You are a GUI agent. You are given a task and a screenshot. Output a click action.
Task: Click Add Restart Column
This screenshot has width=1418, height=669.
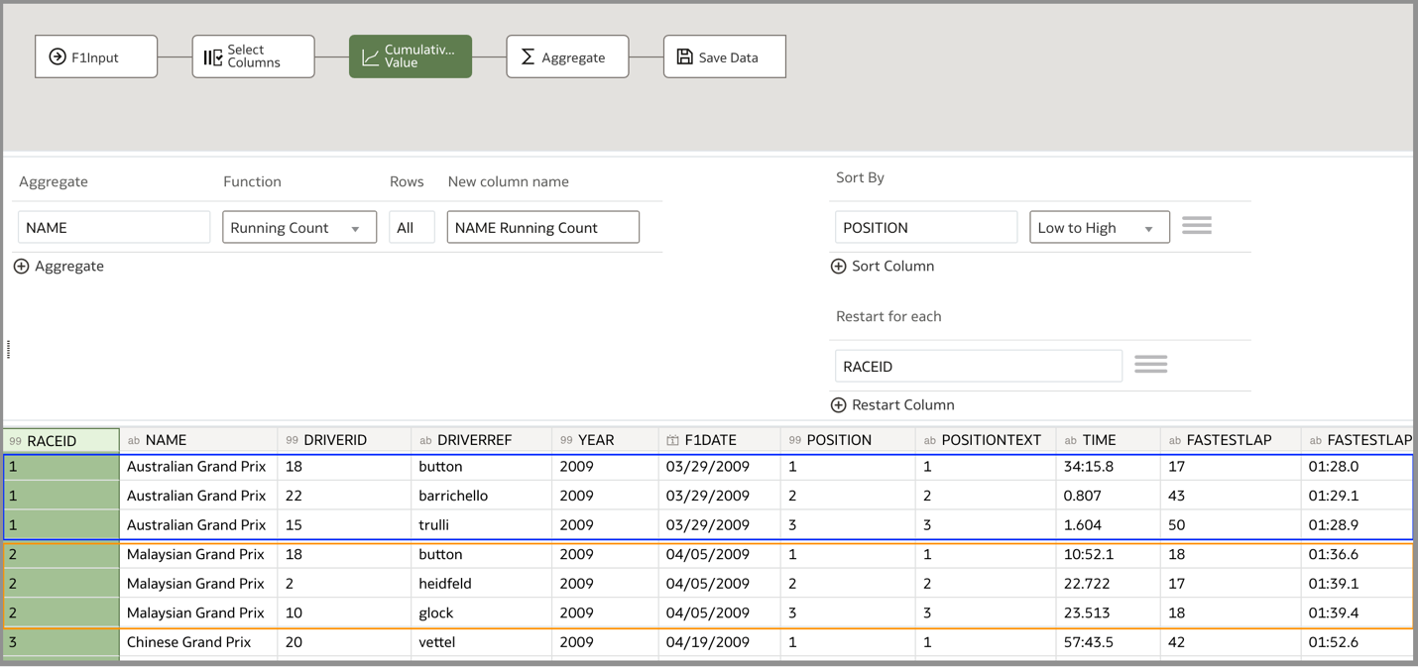click(892, 404)
